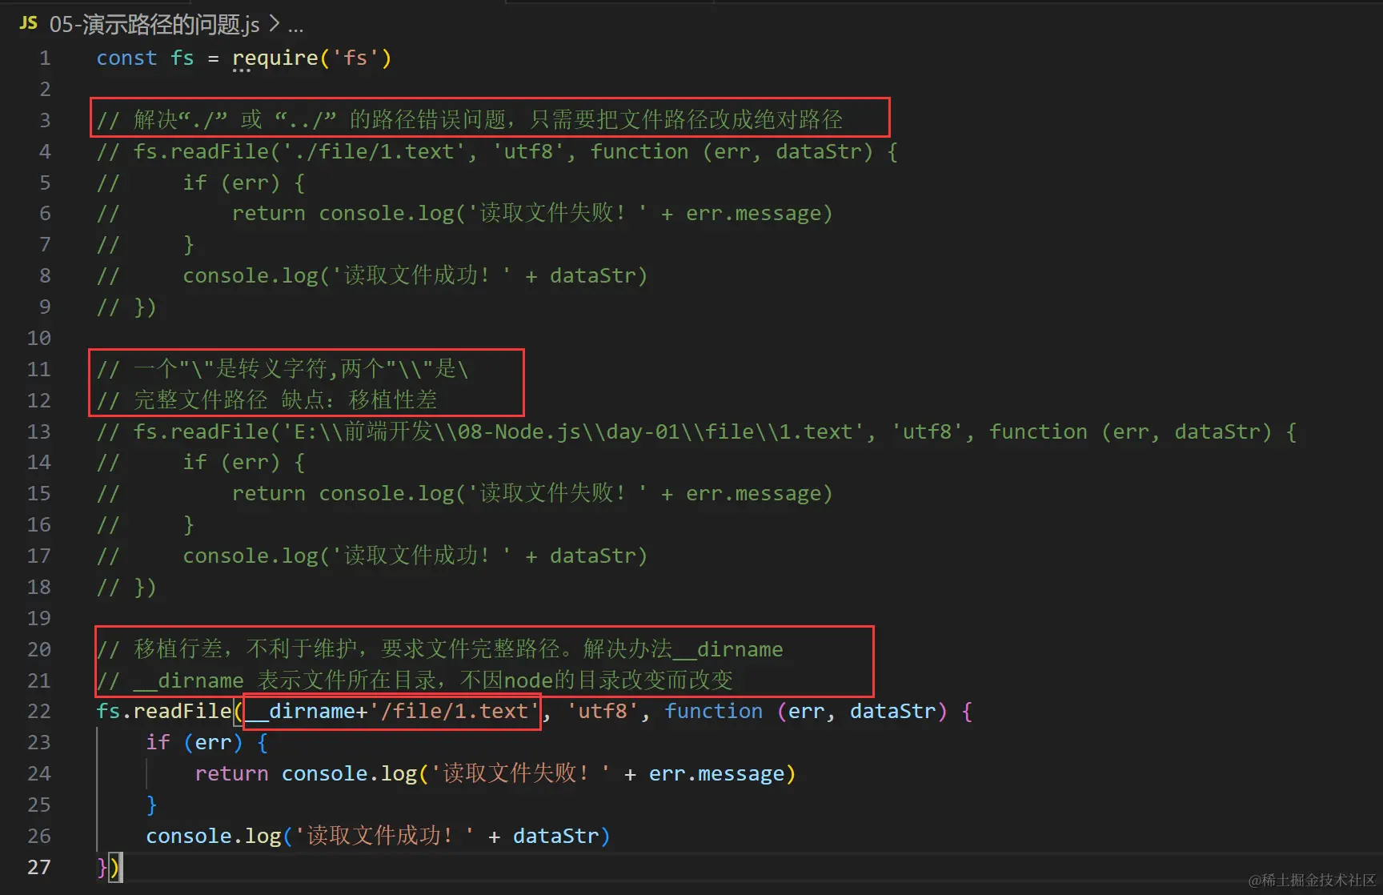Click 'if (err)' on line 23
The height and width of the screenshot is (895, 1383).
click(194, 742)
